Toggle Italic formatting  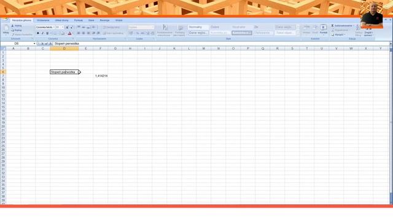(x=42, y=33)
